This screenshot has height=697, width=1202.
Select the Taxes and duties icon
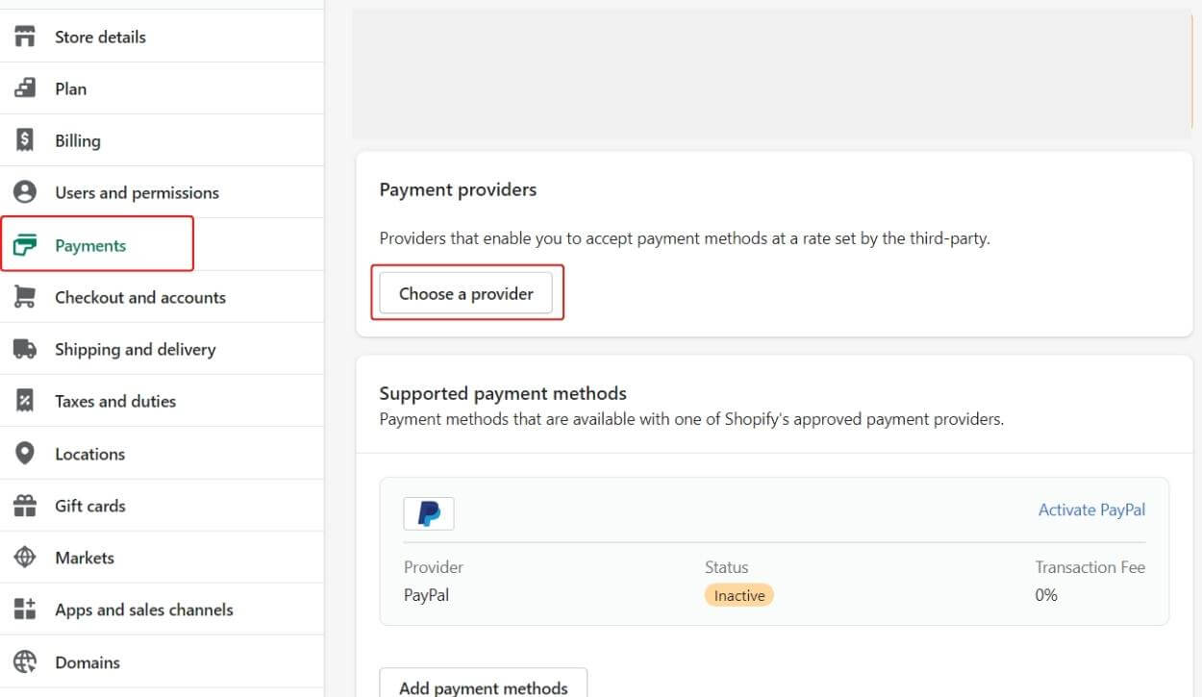23,401
